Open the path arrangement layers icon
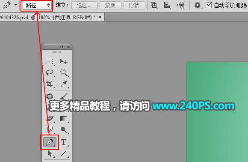Image resolution: width=248 pixels, height=162 pixels. click(180, 6)
